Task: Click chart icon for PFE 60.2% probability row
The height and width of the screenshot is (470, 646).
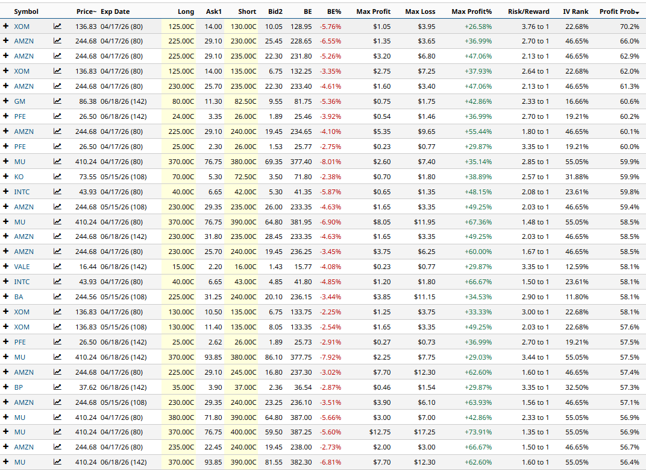Action: tap(57, 116)
